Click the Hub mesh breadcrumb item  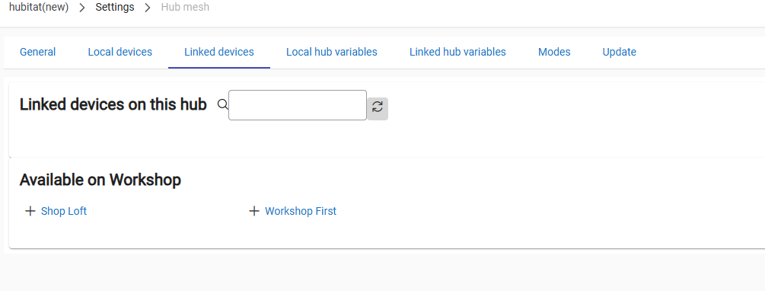pos(185,8)
